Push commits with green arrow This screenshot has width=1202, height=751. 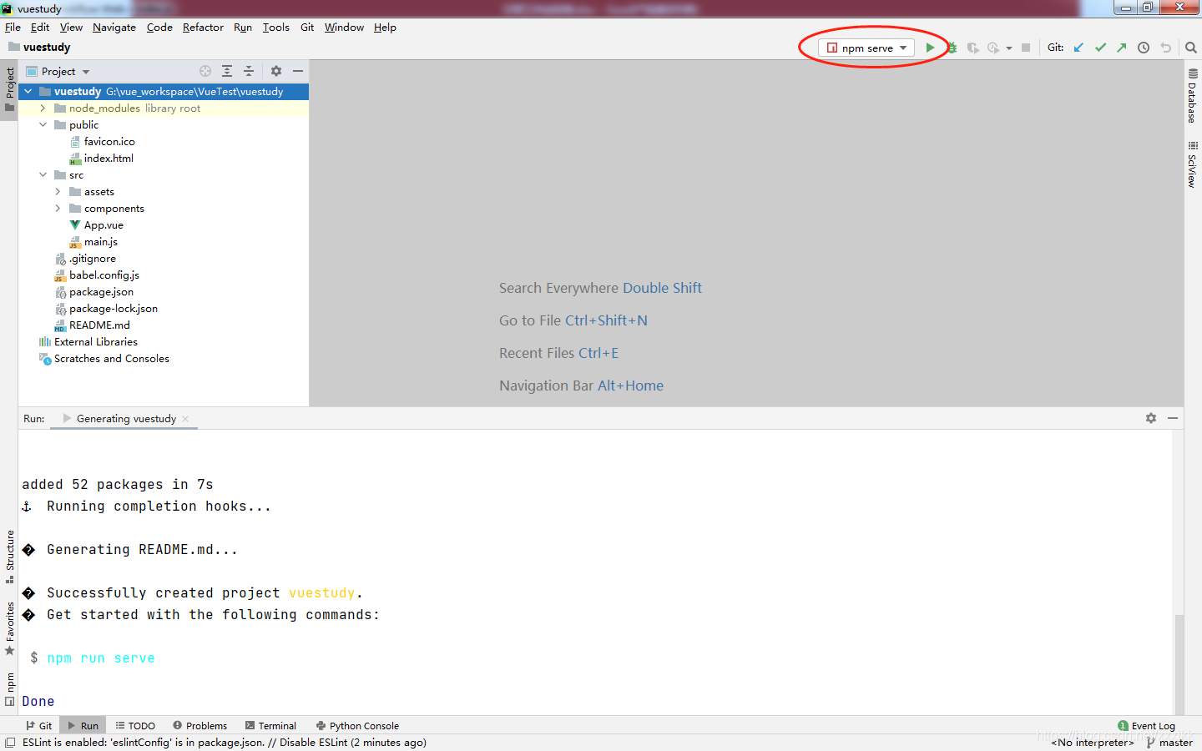[x=1122, y=48]
